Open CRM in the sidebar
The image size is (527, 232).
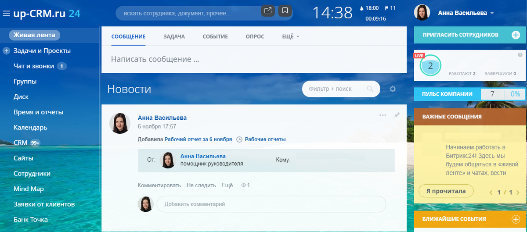(21, 143)
